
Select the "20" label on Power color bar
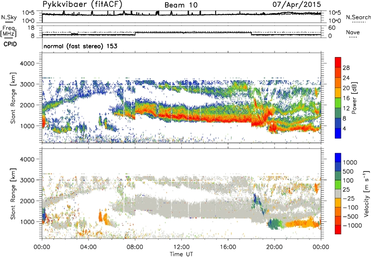coord(346,88)
